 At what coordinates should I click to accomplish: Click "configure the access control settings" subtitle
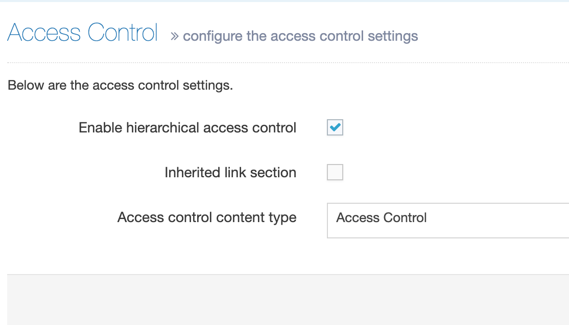point(300,36)
